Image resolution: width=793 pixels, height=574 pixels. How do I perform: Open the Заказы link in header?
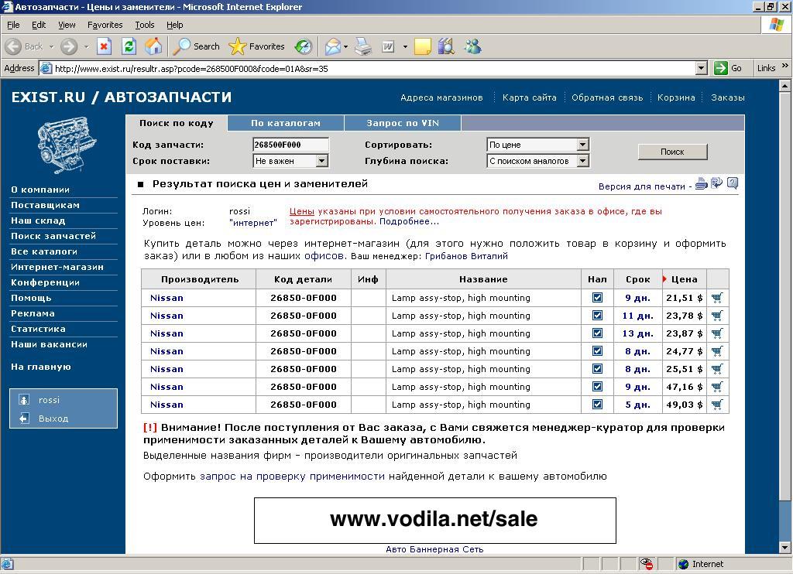point(728,97)
